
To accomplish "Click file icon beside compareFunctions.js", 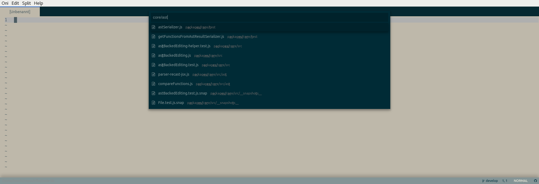I will coord(153,84).
